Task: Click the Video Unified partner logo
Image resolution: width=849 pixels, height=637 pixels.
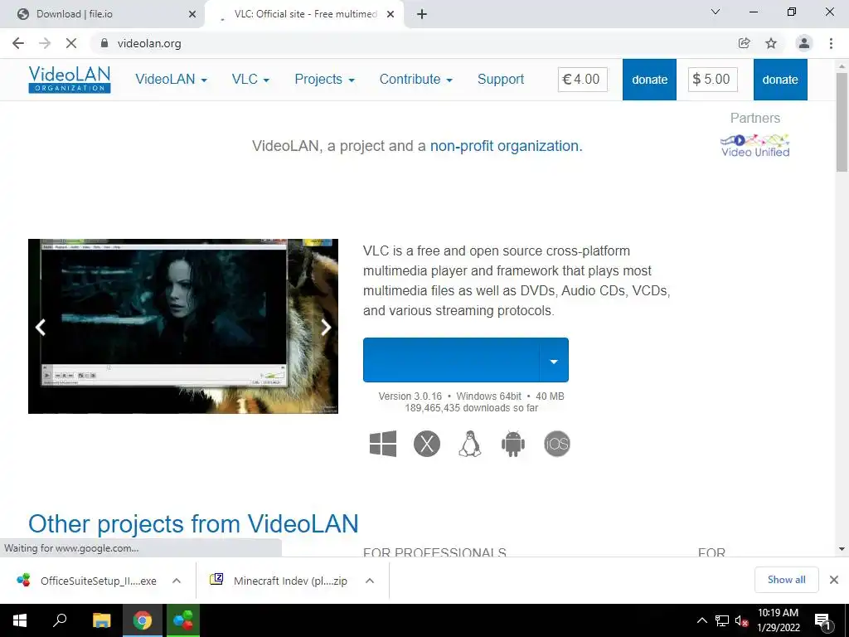Action: point(754,146)
